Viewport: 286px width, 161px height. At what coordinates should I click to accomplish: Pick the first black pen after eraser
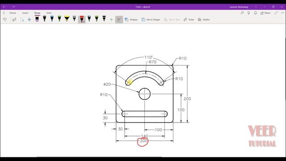point(45,19)
